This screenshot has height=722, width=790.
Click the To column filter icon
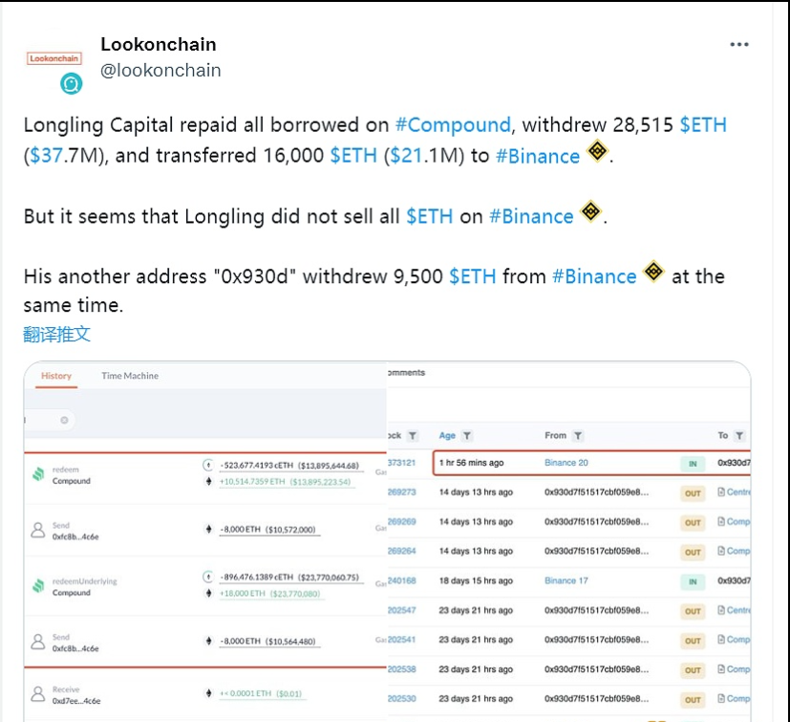point(739,436)
